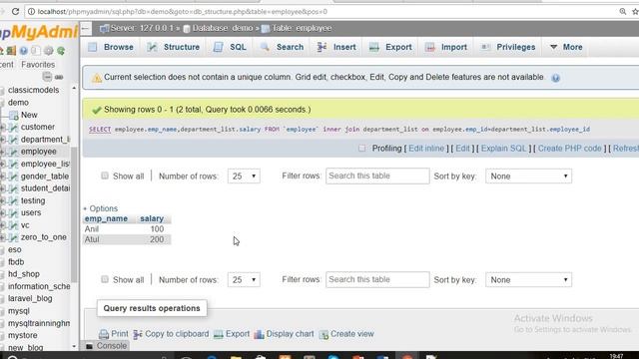Click the Create PHP code link

pyautogui.click(x=570, y=149)
